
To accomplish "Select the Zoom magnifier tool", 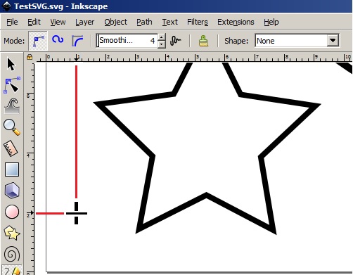I will point(12,127).
